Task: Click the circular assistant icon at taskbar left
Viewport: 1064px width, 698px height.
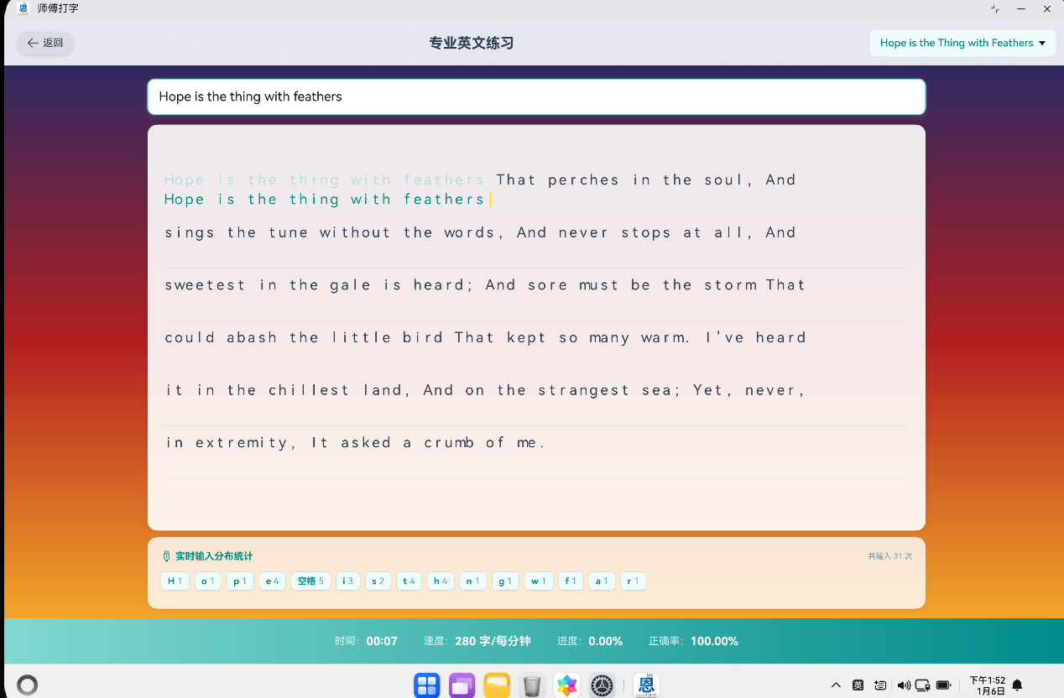Action: tap(27, 685)
